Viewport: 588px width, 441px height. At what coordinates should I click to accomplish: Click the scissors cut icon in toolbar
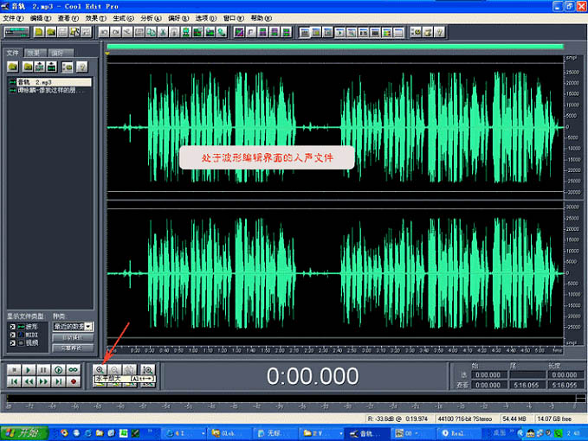[126, 32]
